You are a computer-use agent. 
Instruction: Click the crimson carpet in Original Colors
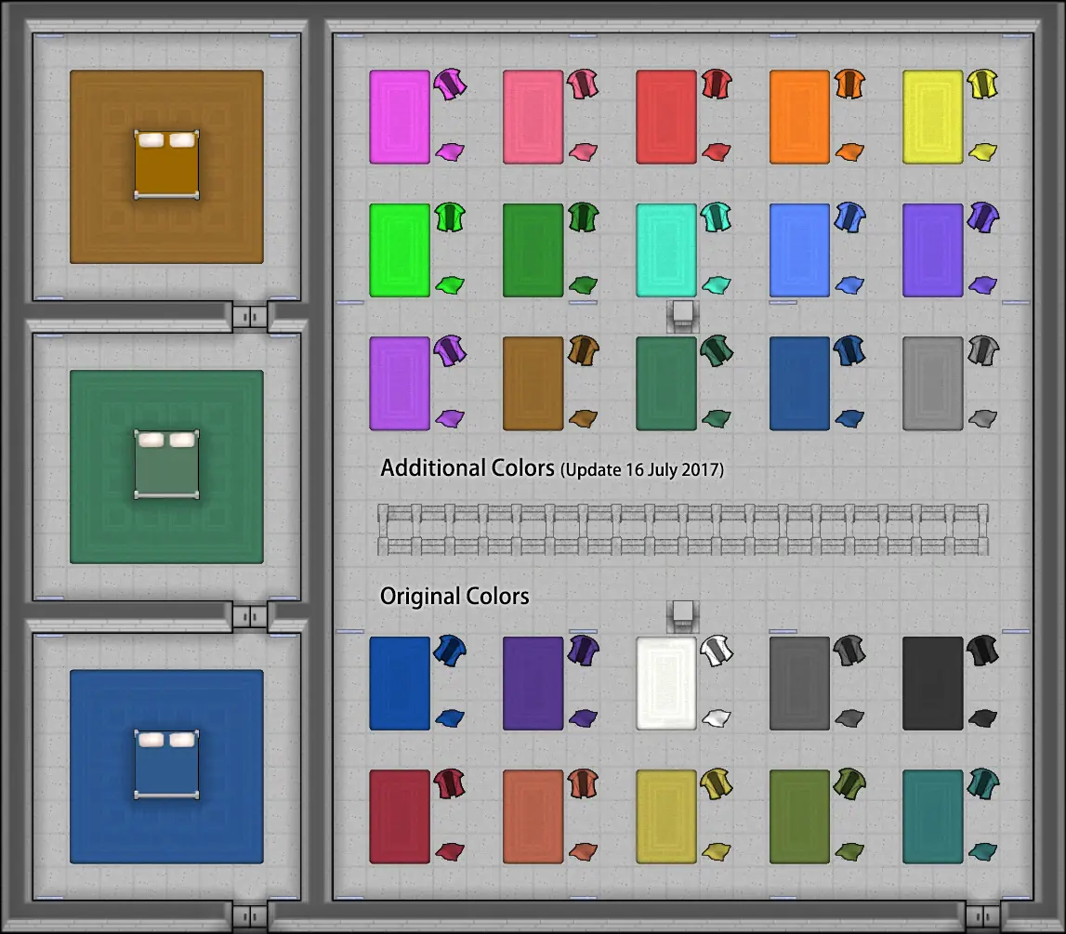pos(400,816)
